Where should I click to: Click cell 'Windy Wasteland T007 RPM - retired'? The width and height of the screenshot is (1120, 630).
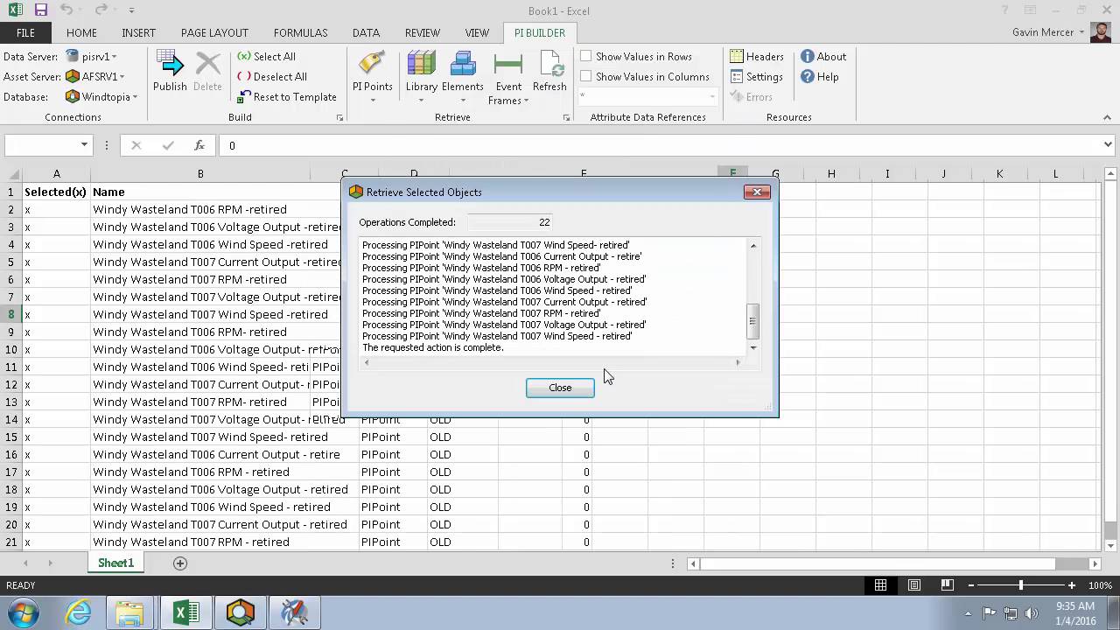pos(200,542)
